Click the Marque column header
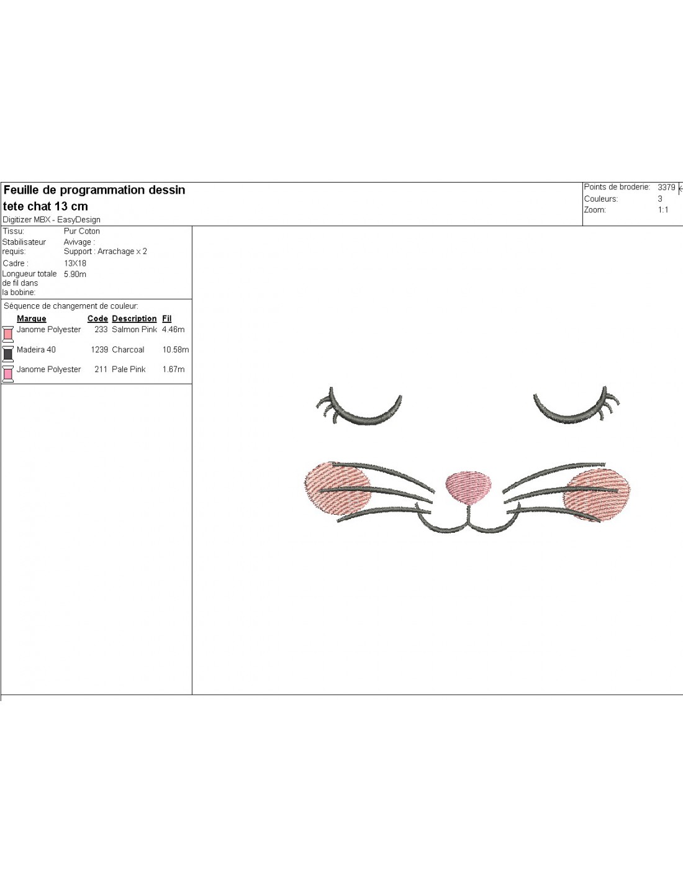Screen dimensions: 683x883 32,319
